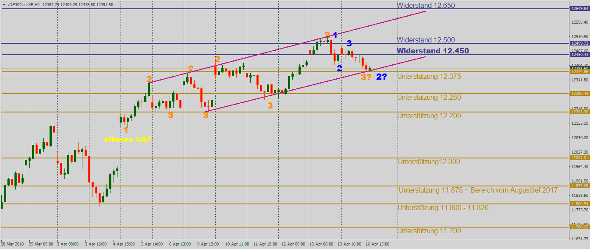The image size is (590, 249).
Task: Select the 'Unterstützung 11.700' label
Action: (x=429, y=231)
